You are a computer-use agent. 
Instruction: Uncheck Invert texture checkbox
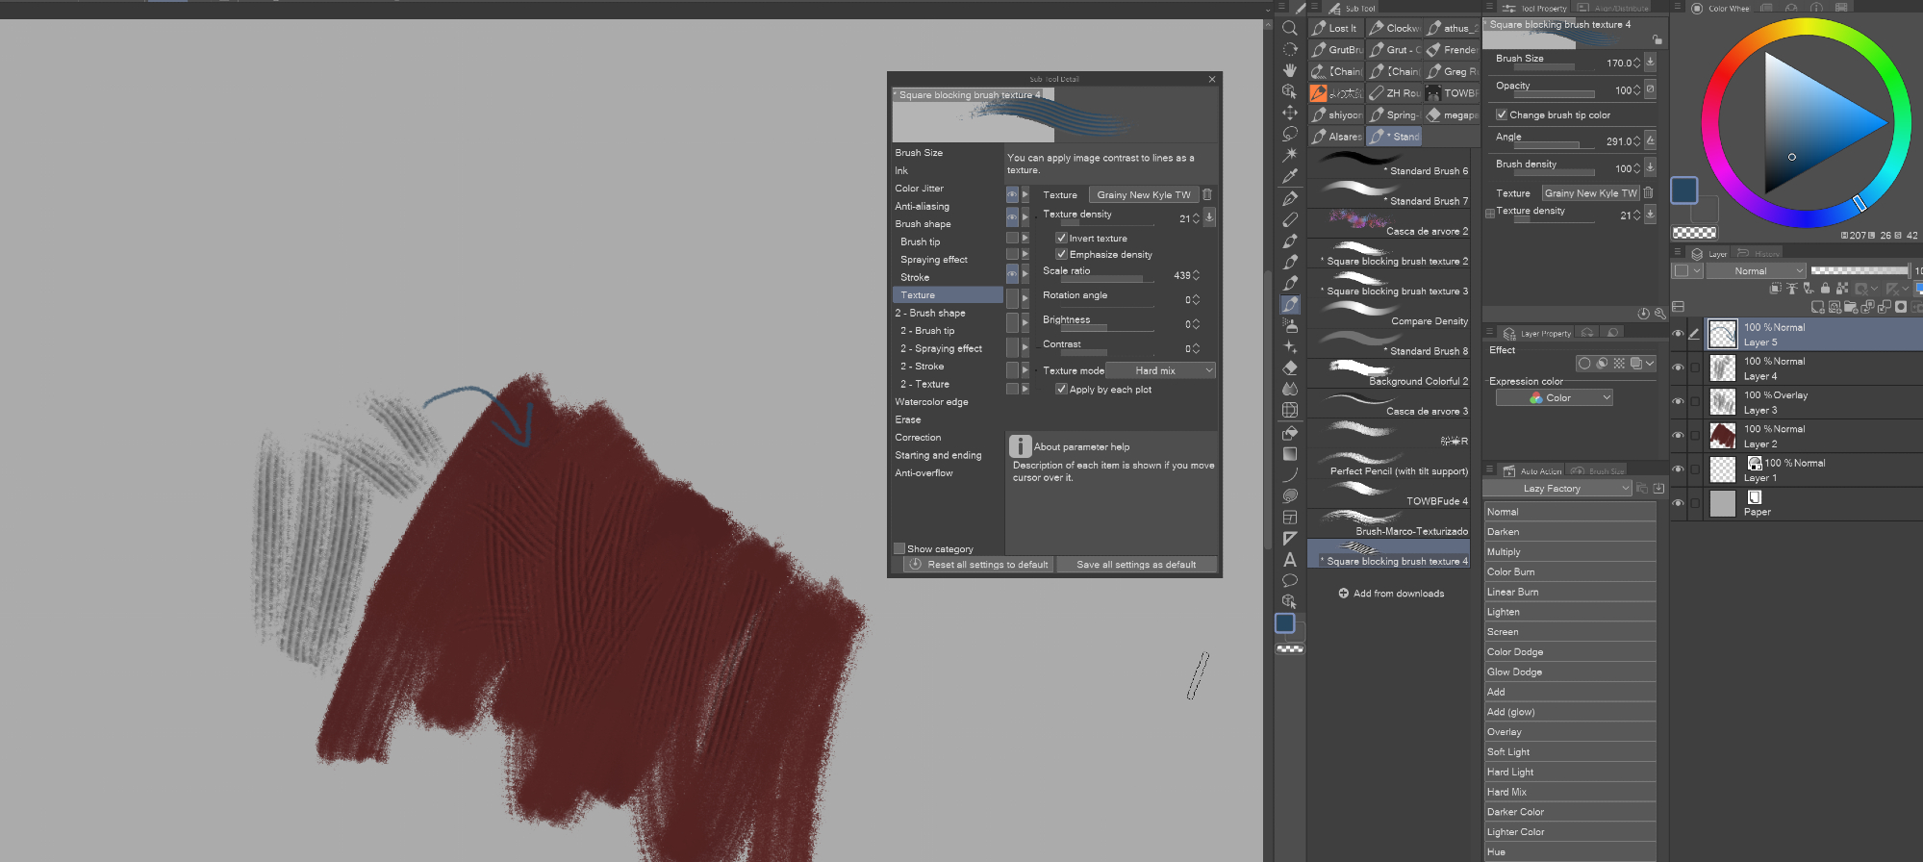(x=1061, y=238)
